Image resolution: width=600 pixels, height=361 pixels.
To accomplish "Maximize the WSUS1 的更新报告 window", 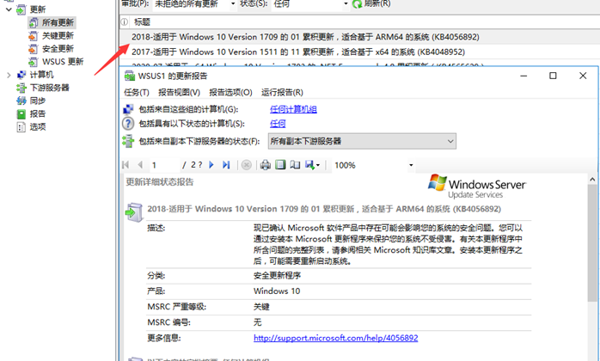I will pyautogui.click(x=553, y=76).
